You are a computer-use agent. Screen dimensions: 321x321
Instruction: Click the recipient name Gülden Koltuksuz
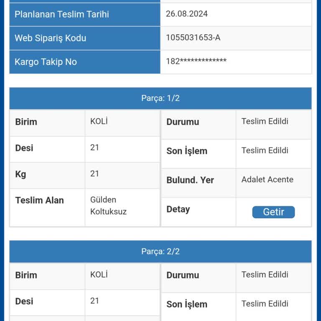click(x=109, y=206)
